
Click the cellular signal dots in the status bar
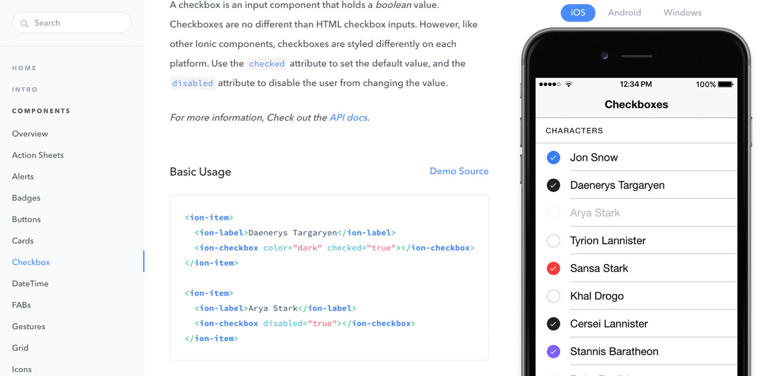pyautogui.click(x=550, y=84)
